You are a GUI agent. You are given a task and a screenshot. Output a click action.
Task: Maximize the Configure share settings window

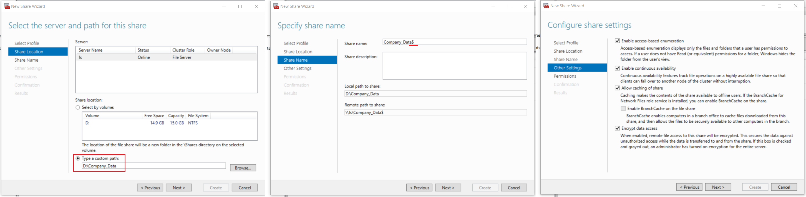(779, 6)
